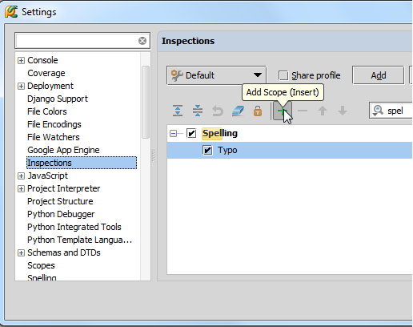Click the orange padlock icon
Viewport: 413px width, 327px height.
pos(258,111)
